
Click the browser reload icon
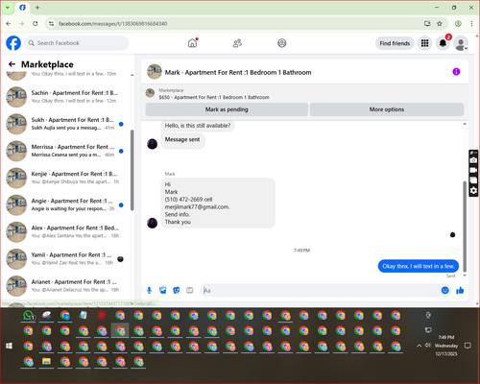[x=36, y=23]
